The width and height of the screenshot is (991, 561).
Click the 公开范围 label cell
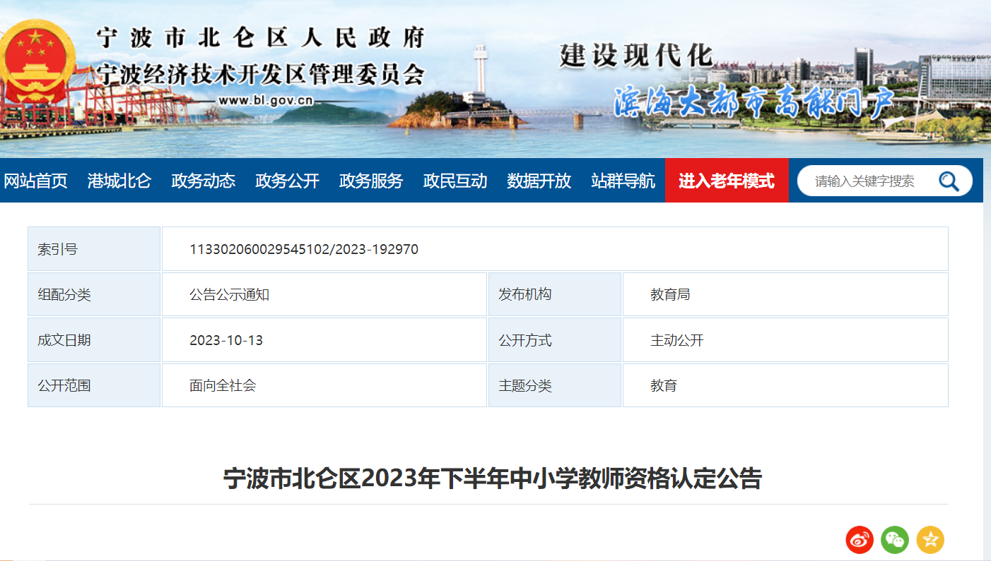point(94,386)
